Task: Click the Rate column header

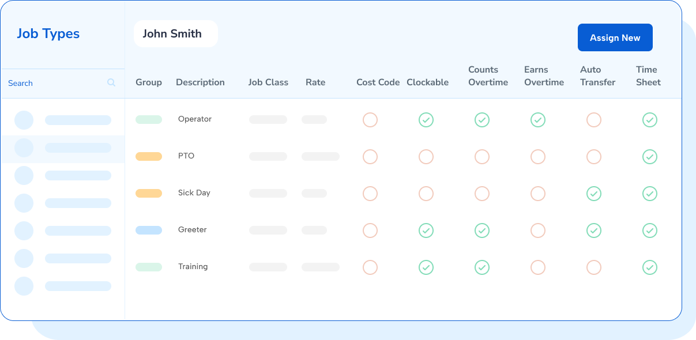Action: (315, 82)
